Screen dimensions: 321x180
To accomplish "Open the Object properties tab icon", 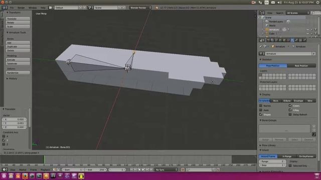I will pos(284,40).
